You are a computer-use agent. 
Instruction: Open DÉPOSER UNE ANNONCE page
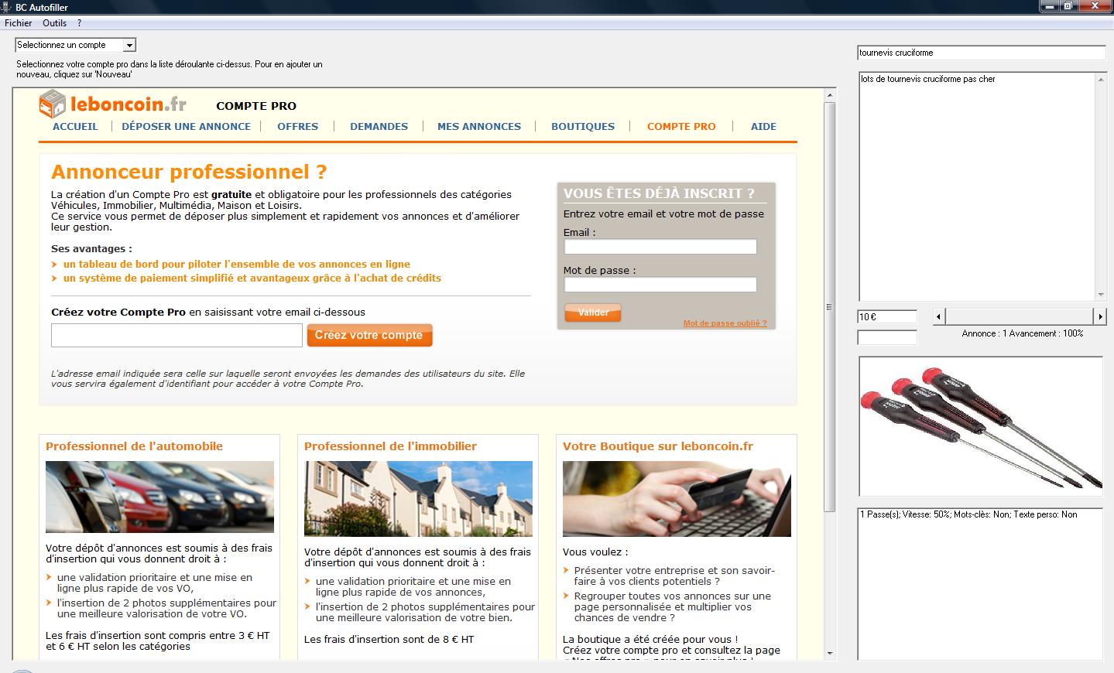186,126
